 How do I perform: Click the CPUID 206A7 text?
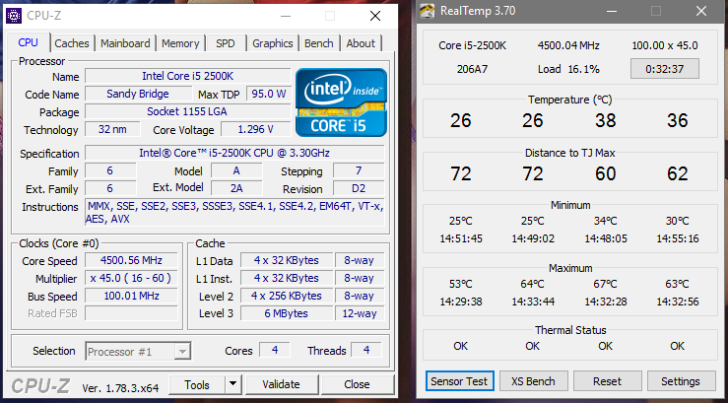click(472, 69)
